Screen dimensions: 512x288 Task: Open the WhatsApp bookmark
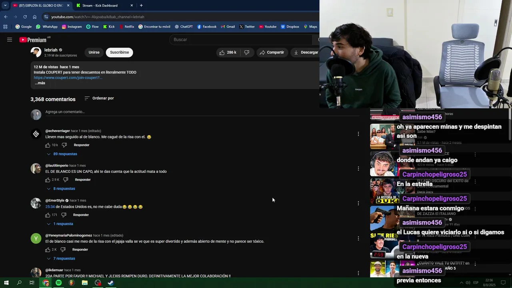coord(47,27)
